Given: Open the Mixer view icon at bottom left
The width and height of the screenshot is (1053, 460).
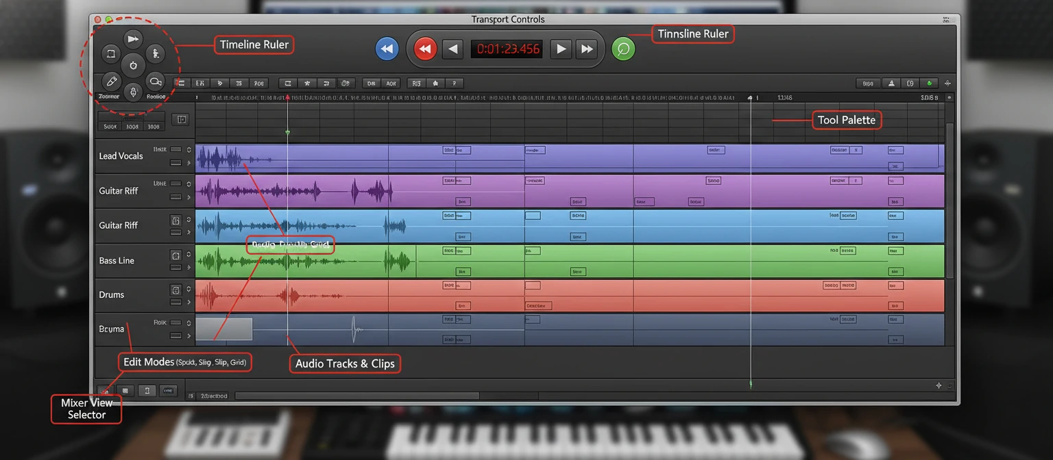Looking at the screenshot, I should pos(104,391).
